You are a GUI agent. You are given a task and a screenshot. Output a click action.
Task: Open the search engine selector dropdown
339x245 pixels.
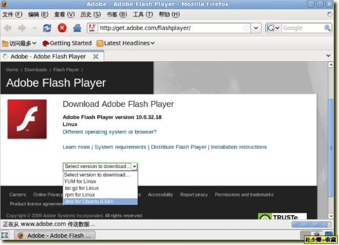273,28
